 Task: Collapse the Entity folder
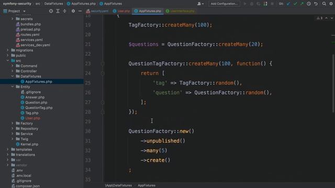coord(13,87)
